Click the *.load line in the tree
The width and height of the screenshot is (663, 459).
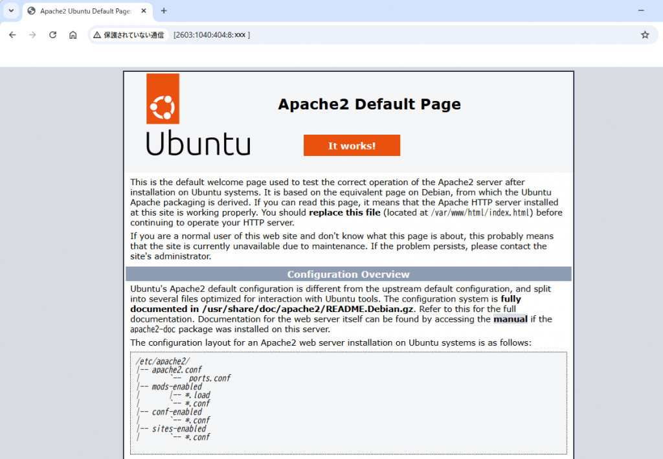pos(197,395)
